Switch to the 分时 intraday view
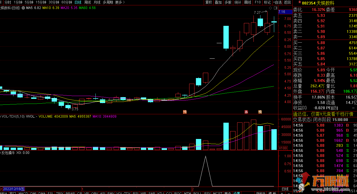This screenshot has width=357, height=194. coord(8,2)
